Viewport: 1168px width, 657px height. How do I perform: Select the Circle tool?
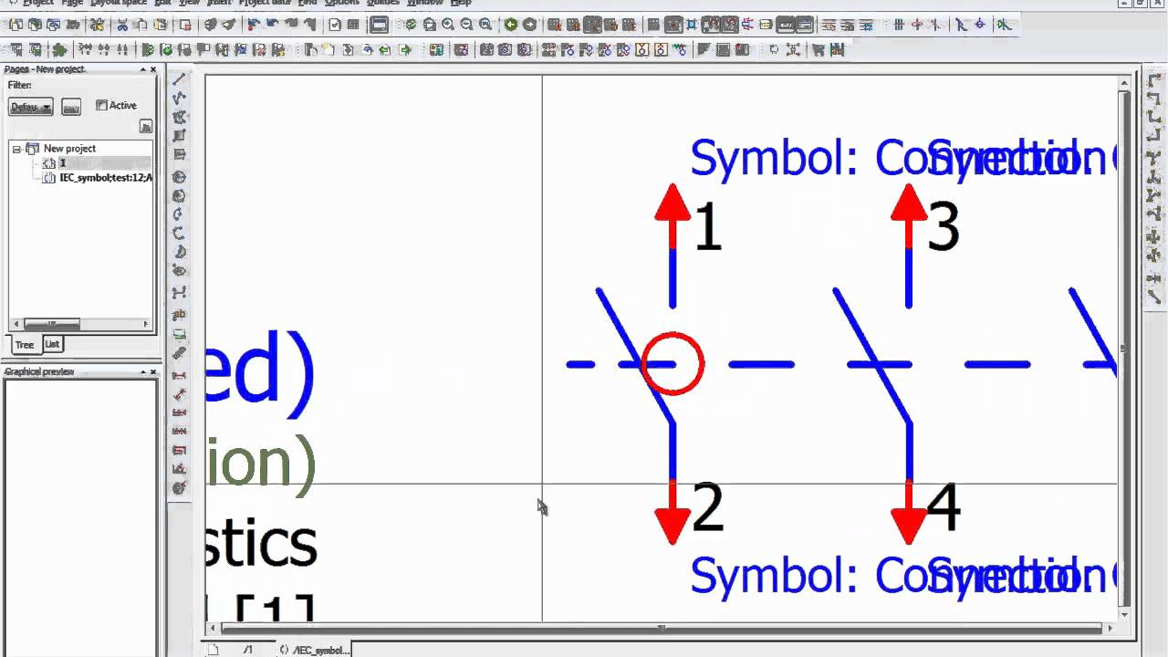(x=180, y=176)
